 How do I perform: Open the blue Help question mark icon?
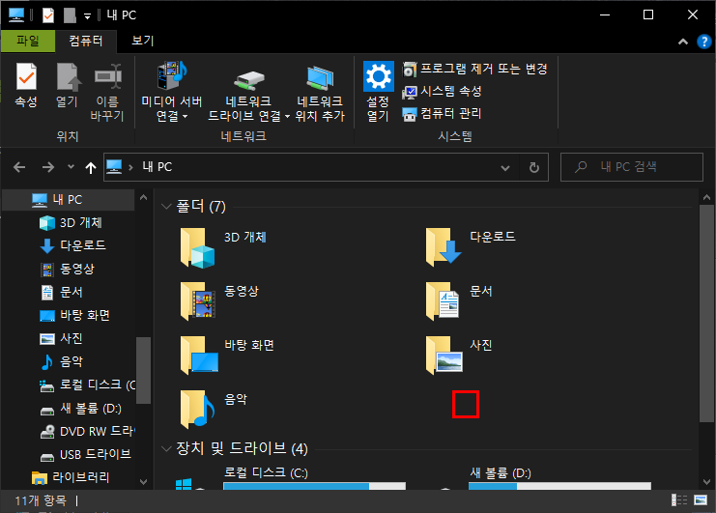[x=704, y=42]
